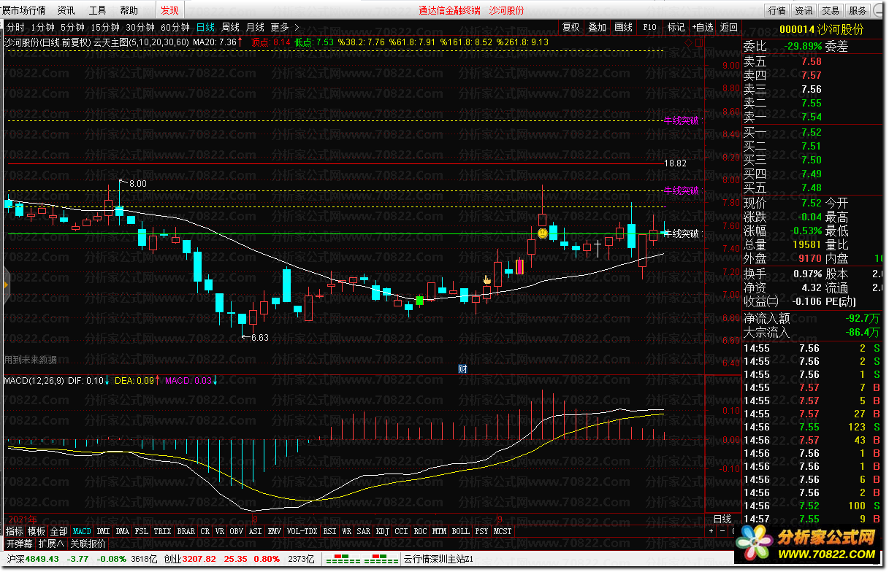
Task: Select the FSL indicator tab
Action: coord(142,531)
